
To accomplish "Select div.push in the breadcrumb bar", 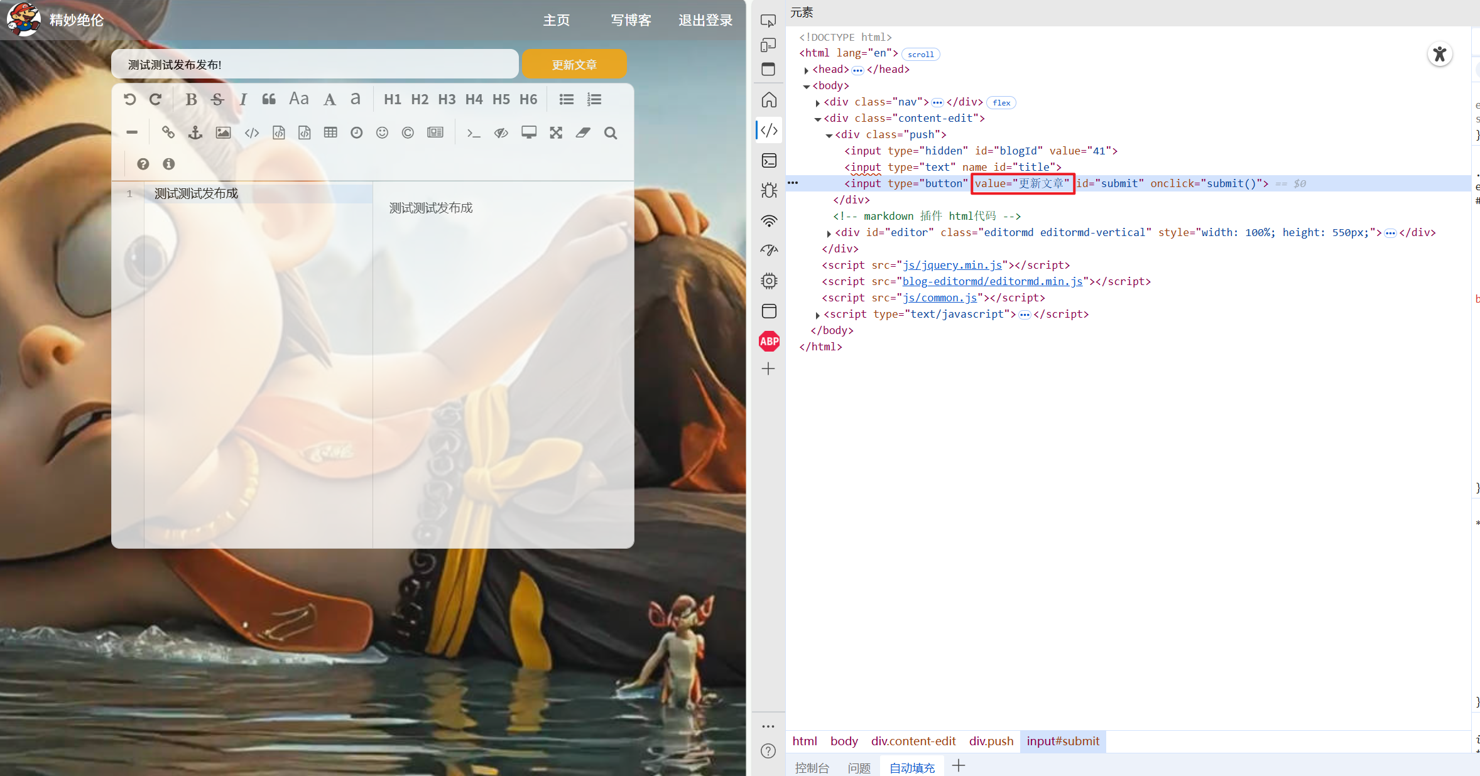I will pyautogui.click(x=991, y=741).
